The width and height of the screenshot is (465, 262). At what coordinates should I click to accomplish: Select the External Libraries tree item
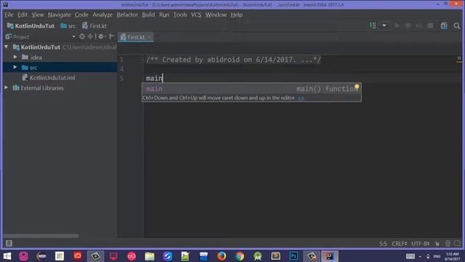click(x=38, y=87)
